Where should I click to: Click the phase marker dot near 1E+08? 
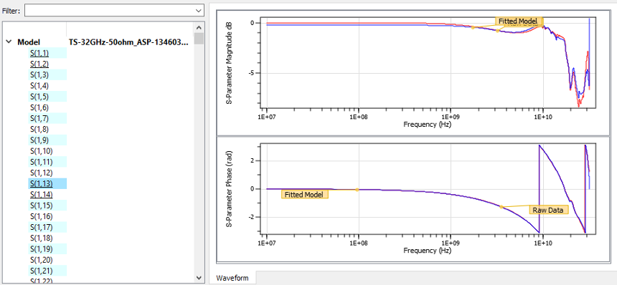tap(357, 190)
